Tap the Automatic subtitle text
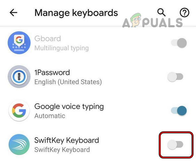 [x=50, y=116]
